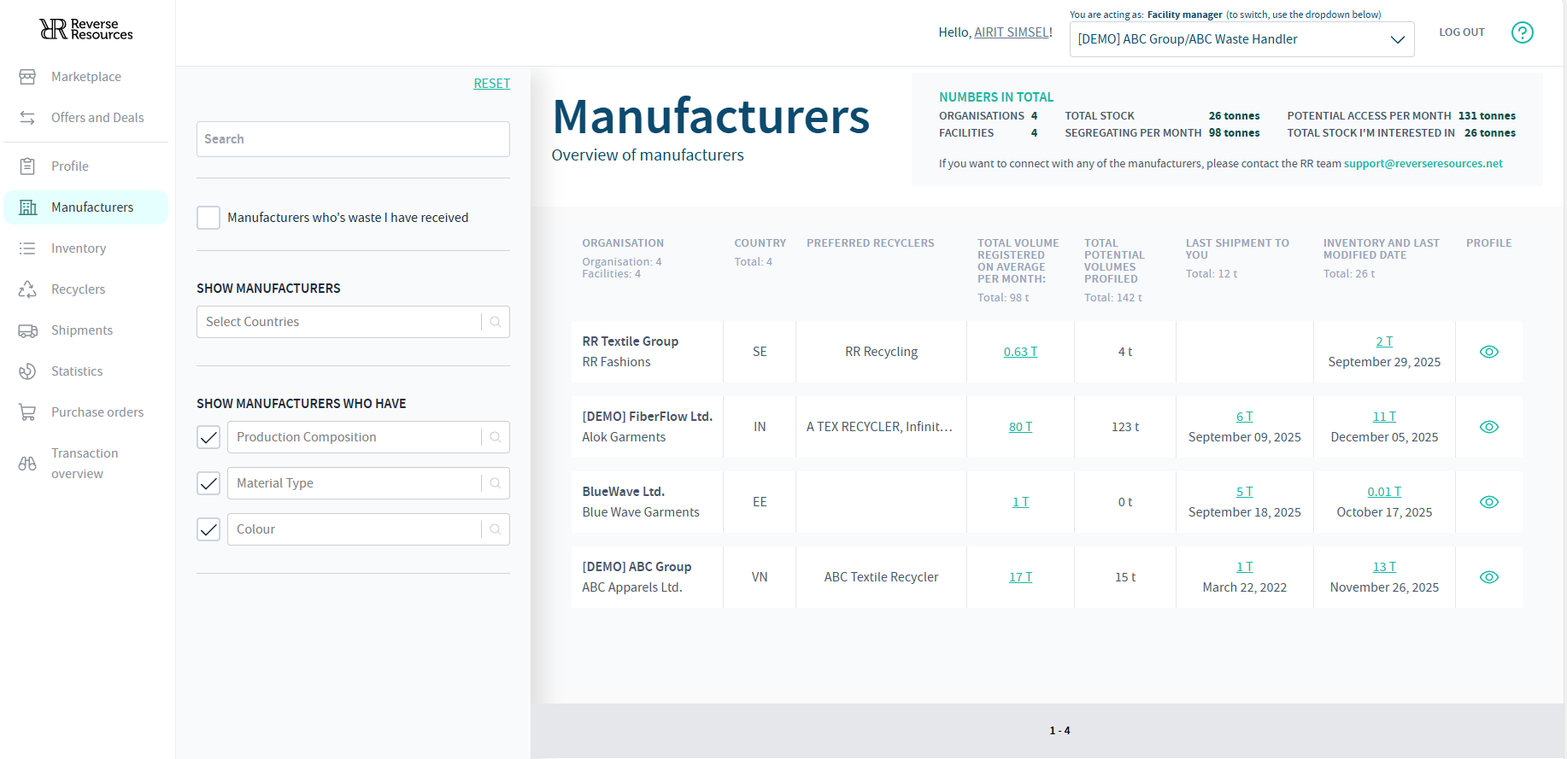Open the Select Countries dropdown
The image size is (1567, 759).
click(353, 322)
